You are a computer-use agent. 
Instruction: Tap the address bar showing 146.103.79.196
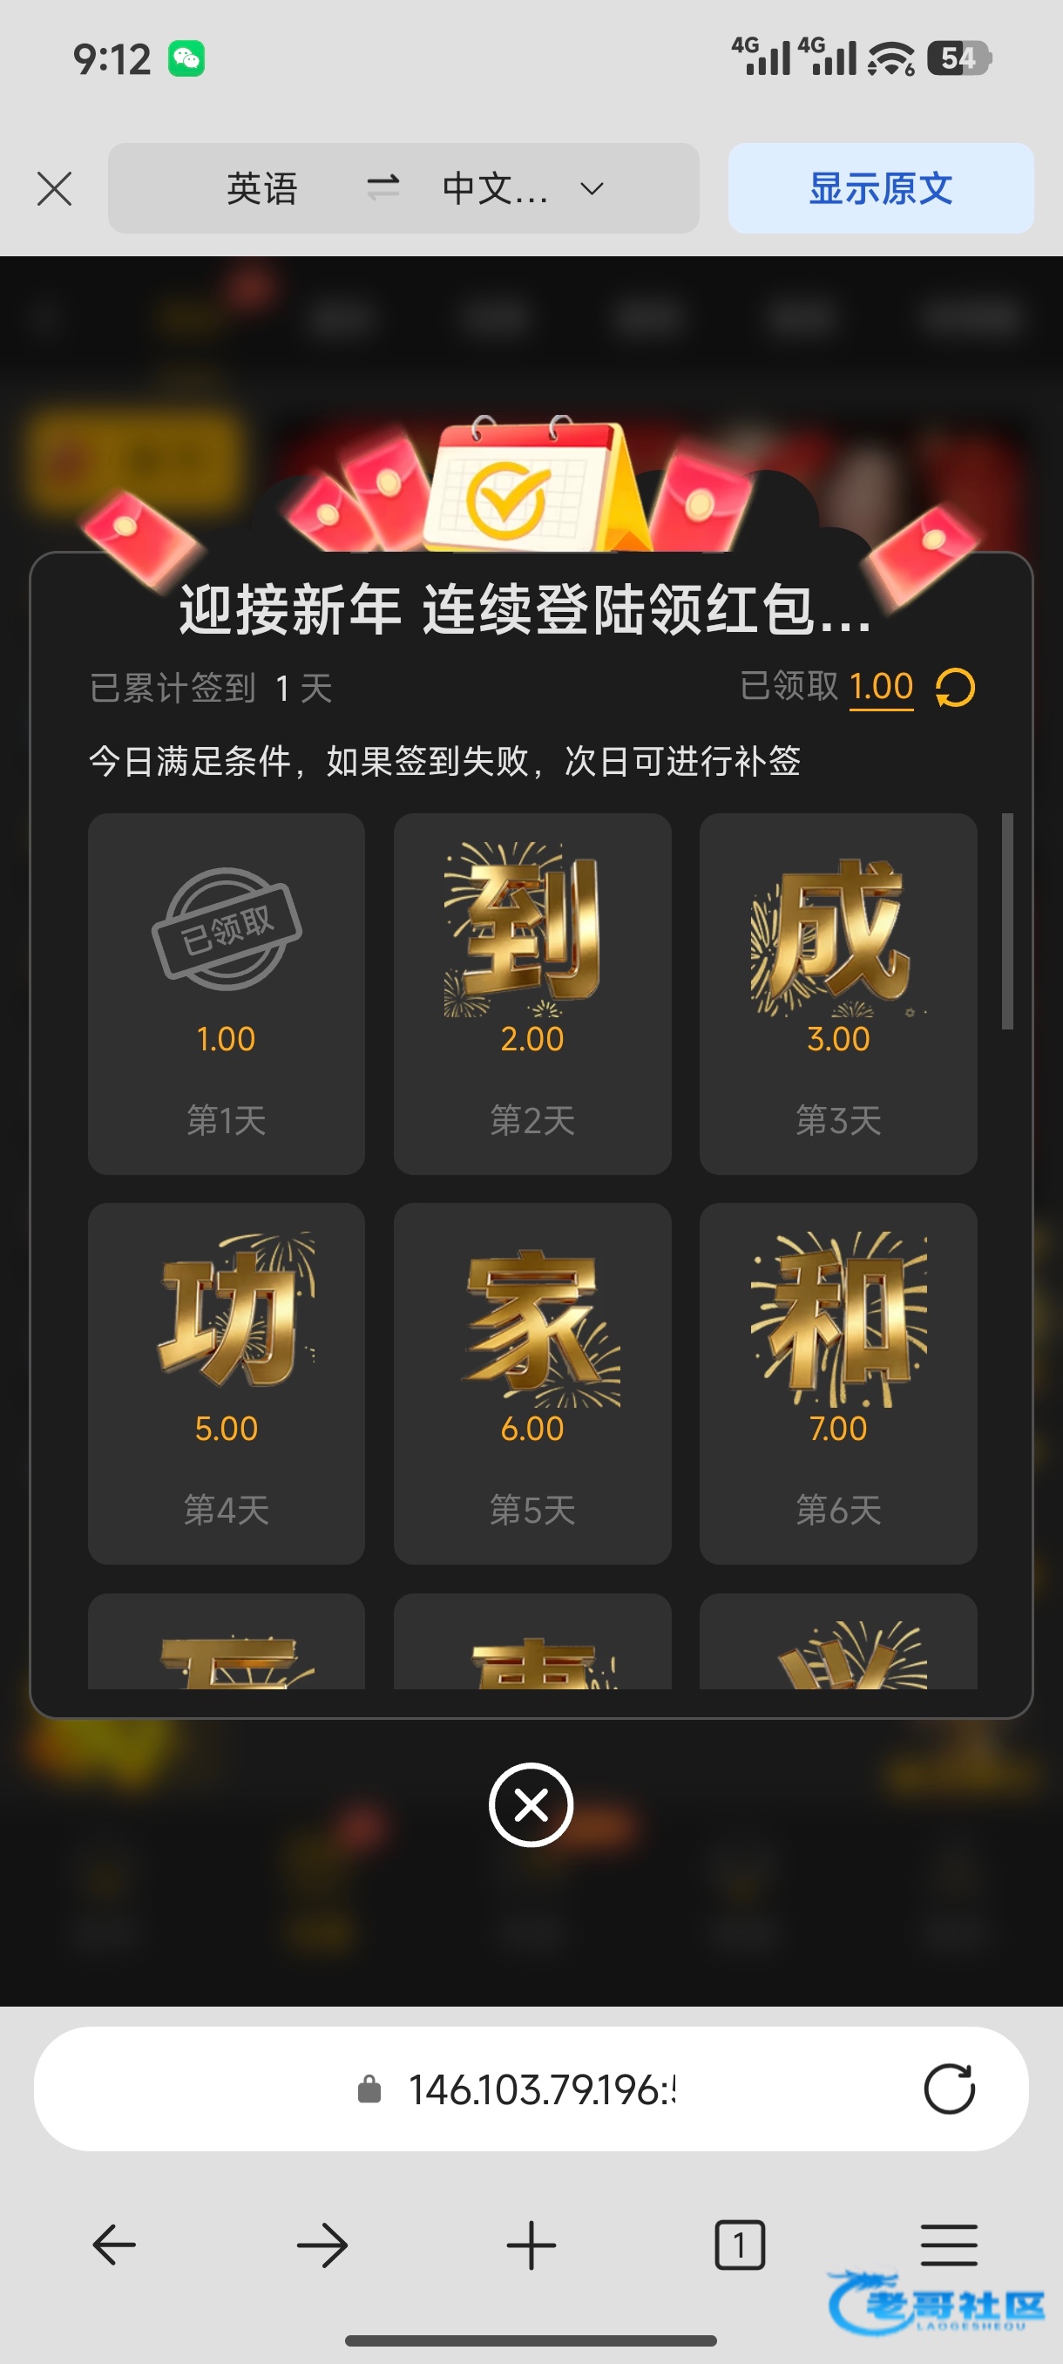tap(531, 2089)
